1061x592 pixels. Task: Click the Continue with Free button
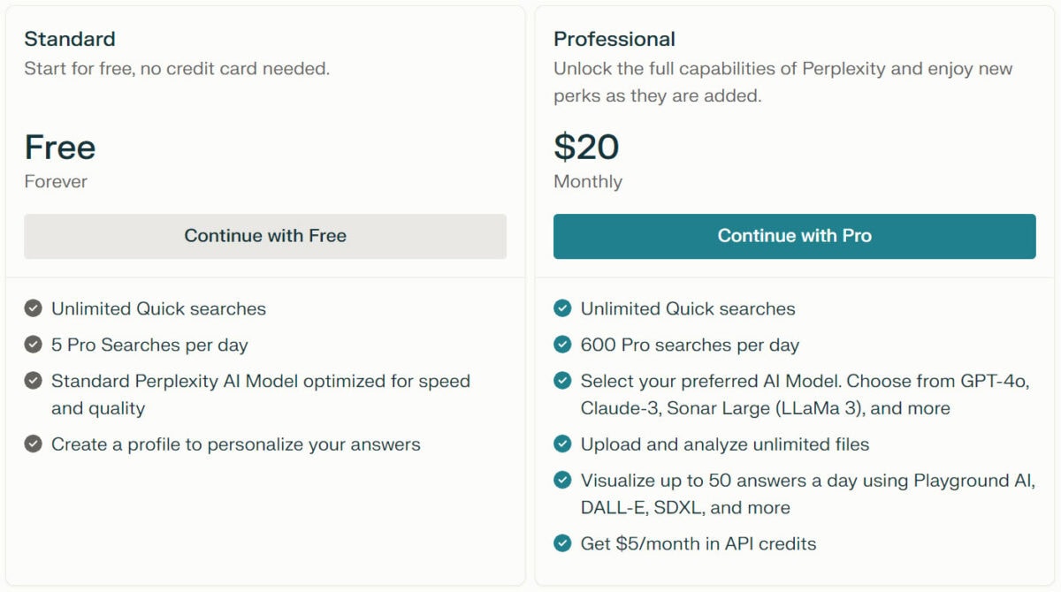coord(265,236)
